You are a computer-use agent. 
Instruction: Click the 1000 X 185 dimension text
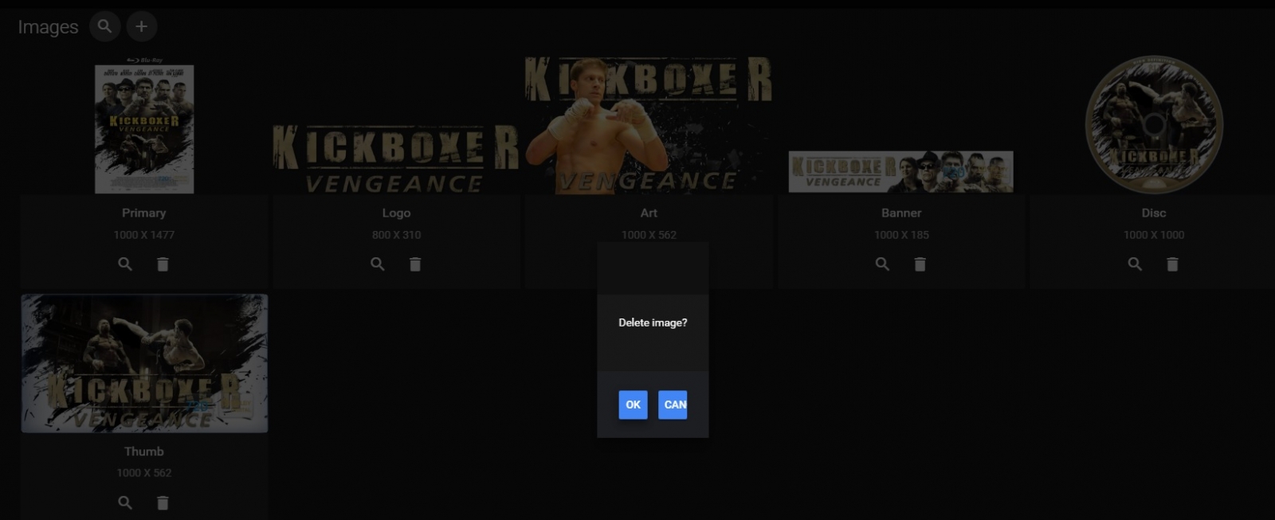(x=901, y=235)
